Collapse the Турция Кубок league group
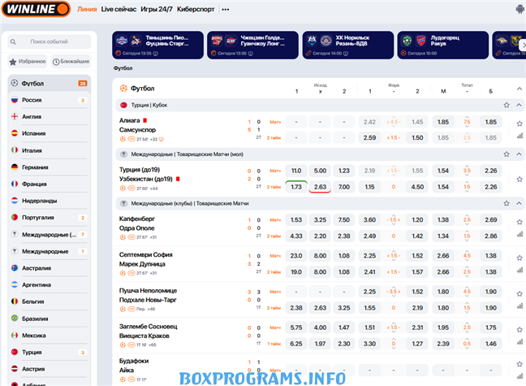 pos(520,106)
